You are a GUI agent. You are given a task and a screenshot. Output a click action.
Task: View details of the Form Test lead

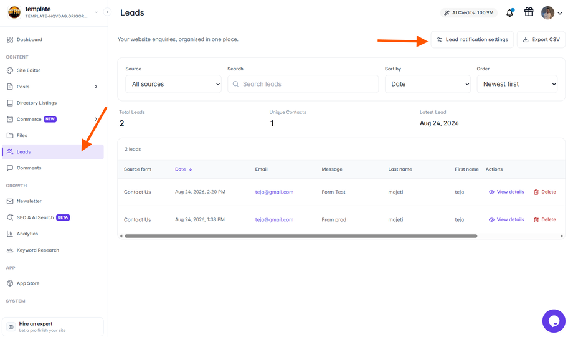[x=506, y=192]
